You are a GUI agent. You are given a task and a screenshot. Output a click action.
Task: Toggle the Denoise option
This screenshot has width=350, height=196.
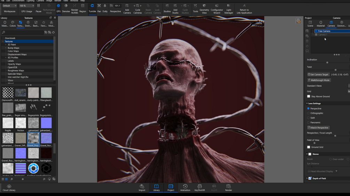pos(66,8)
